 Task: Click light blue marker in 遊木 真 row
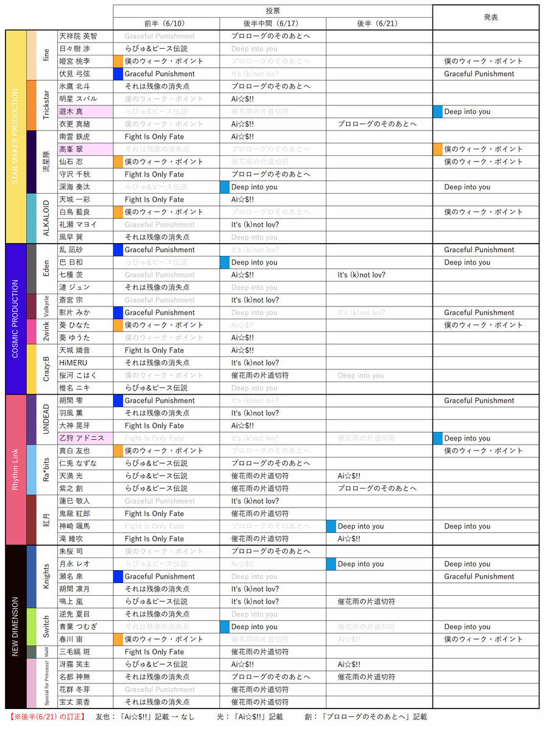coord(438,111)
